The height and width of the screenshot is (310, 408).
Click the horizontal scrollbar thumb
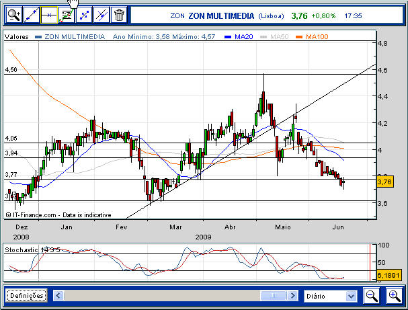[274, 296]
